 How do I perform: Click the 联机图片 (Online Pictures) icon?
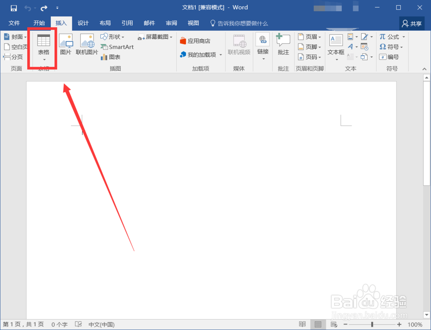87,41
